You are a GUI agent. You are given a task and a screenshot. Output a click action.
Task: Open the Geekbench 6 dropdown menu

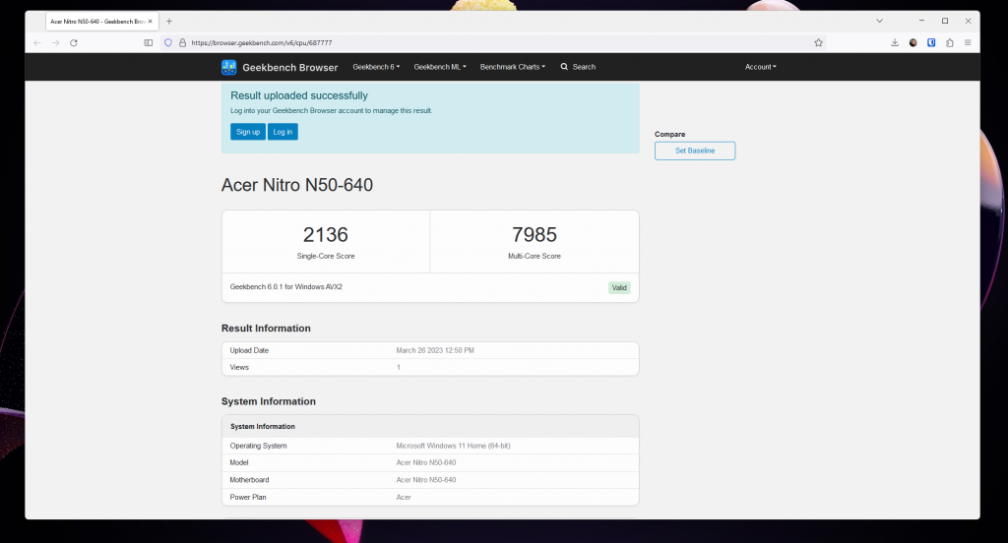pos(376,67)
